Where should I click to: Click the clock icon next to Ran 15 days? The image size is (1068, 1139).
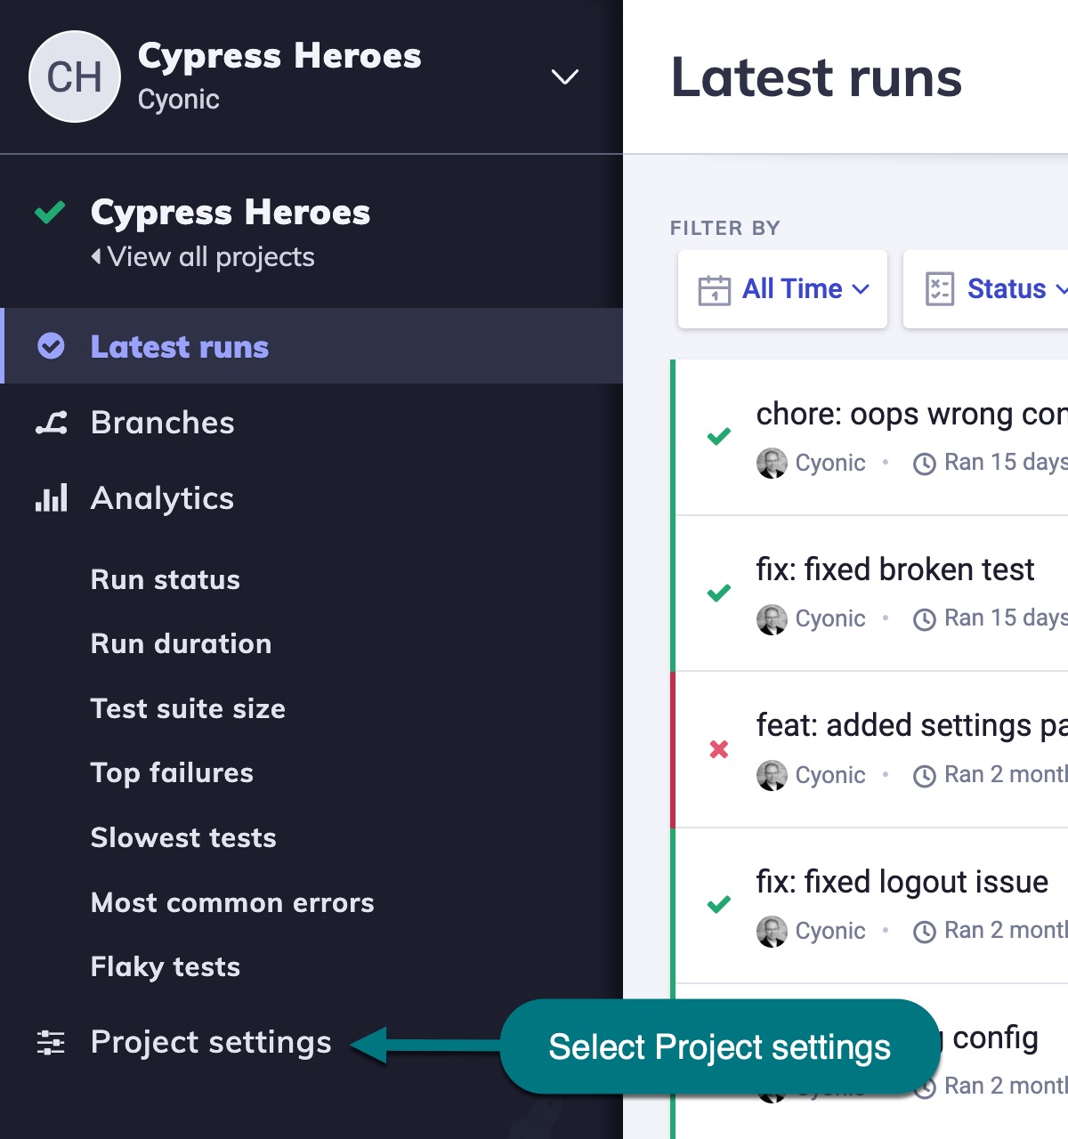coord(924,462)
